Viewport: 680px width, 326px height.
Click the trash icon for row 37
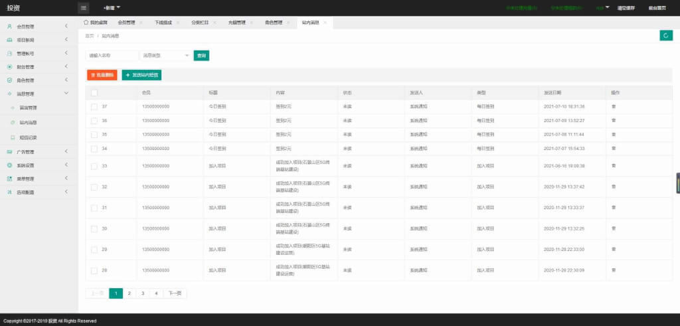coord(613,106)
